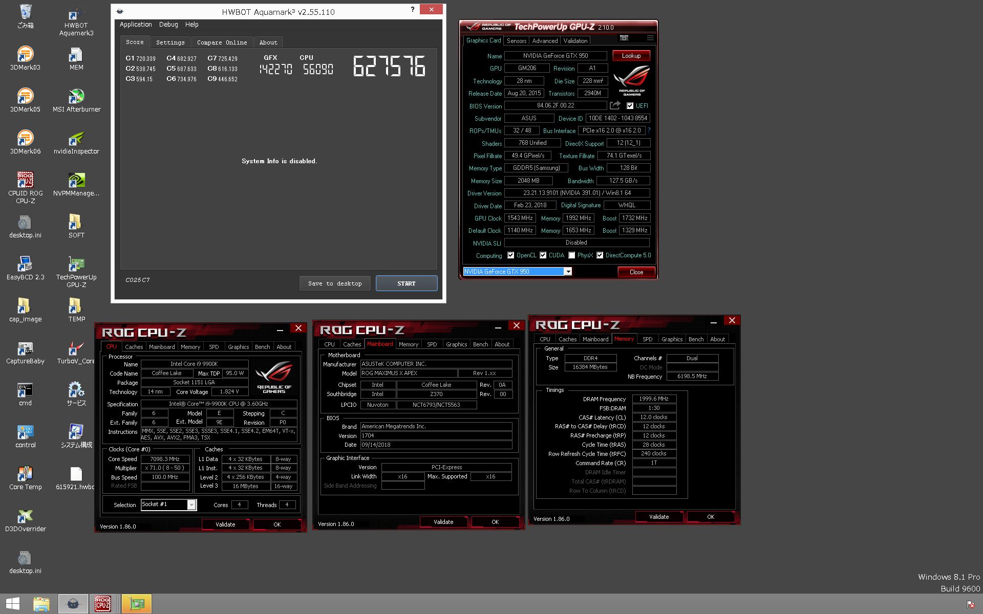Open the Sensors tab in GPU-Z
983x614 pixels.
tap(517, 41)
